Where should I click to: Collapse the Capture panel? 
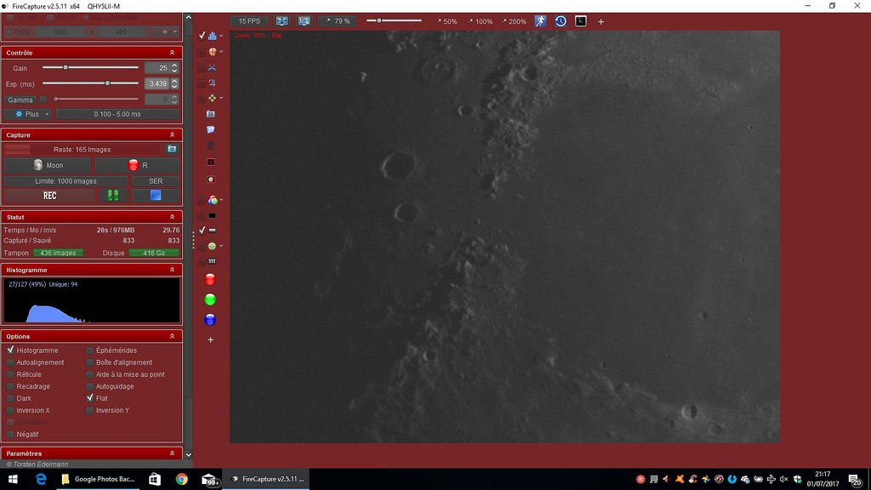click(172, 135)
